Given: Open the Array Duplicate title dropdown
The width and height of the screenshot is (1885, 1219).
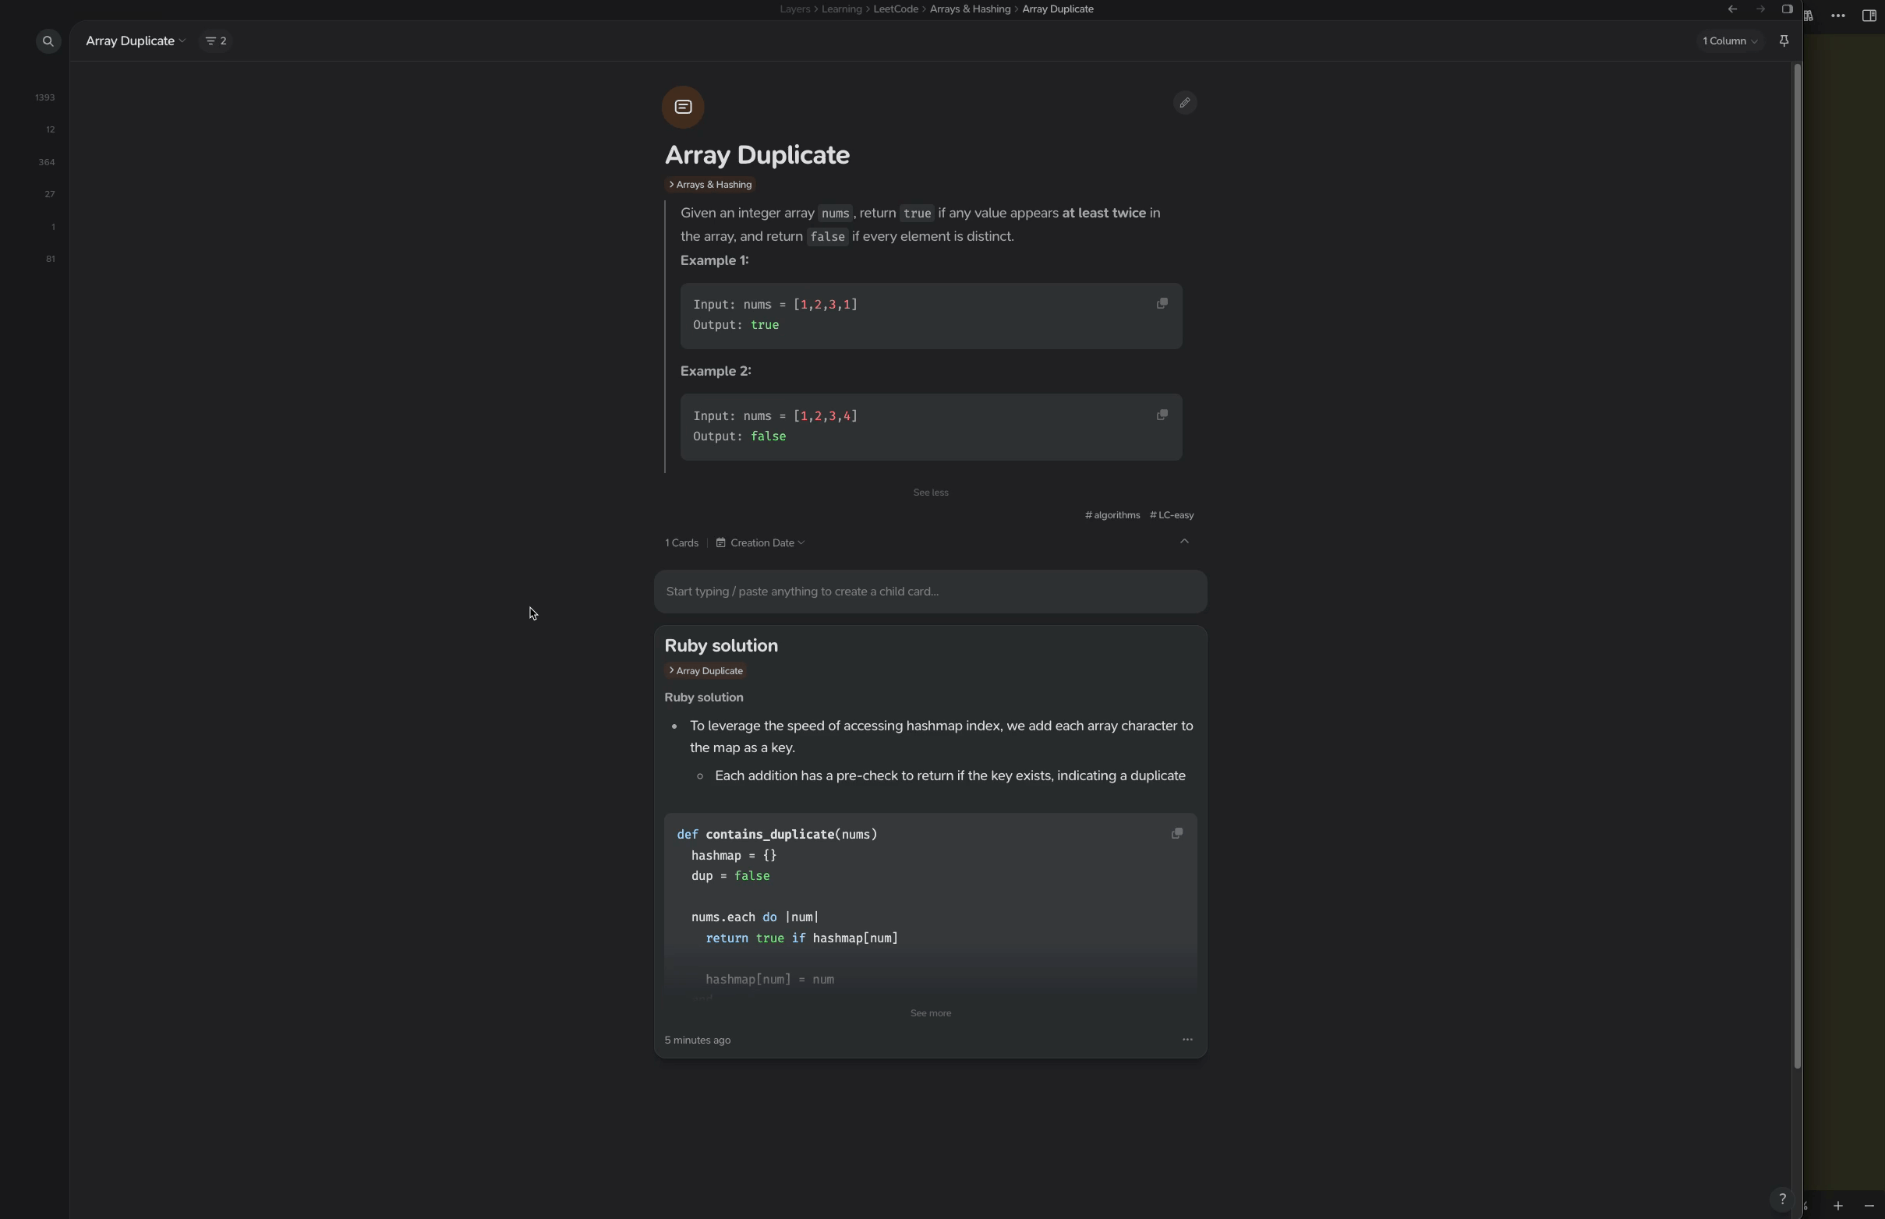Looking at the screenshot, I should (x=136, y=41).
